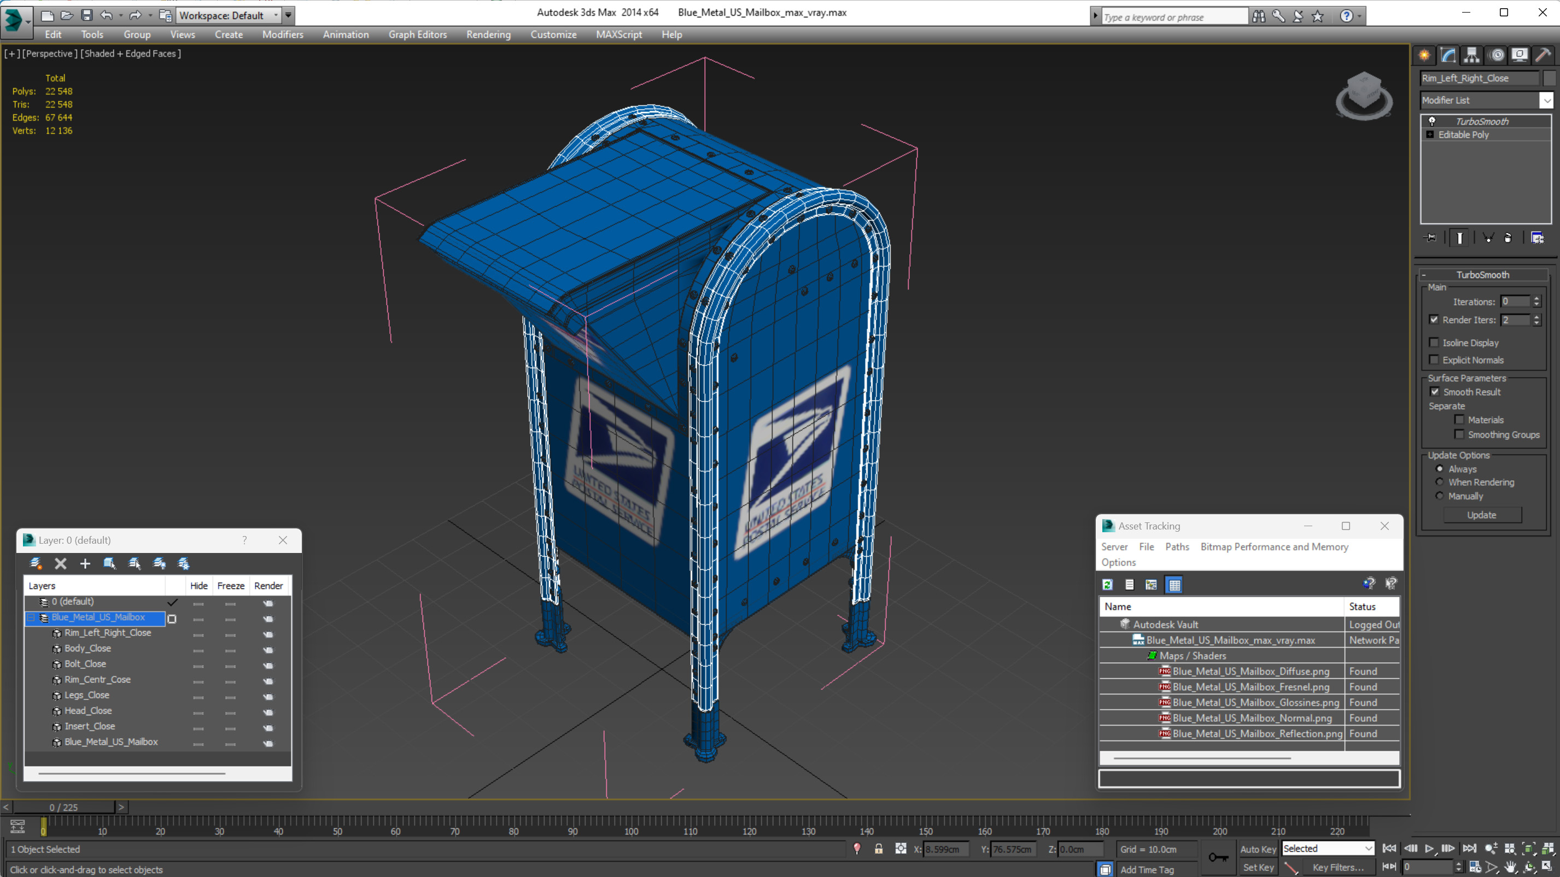Click the Undo arrow icon
This screenshot has width=1560, height=877.
tap(107, 15)
